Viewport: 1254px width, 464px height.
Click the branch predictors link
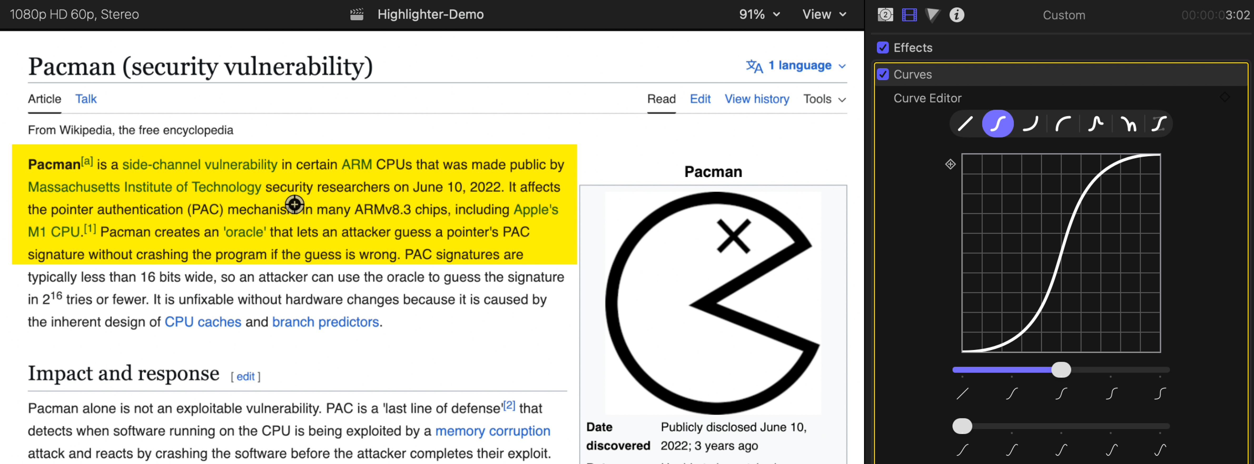pos(325,322)
